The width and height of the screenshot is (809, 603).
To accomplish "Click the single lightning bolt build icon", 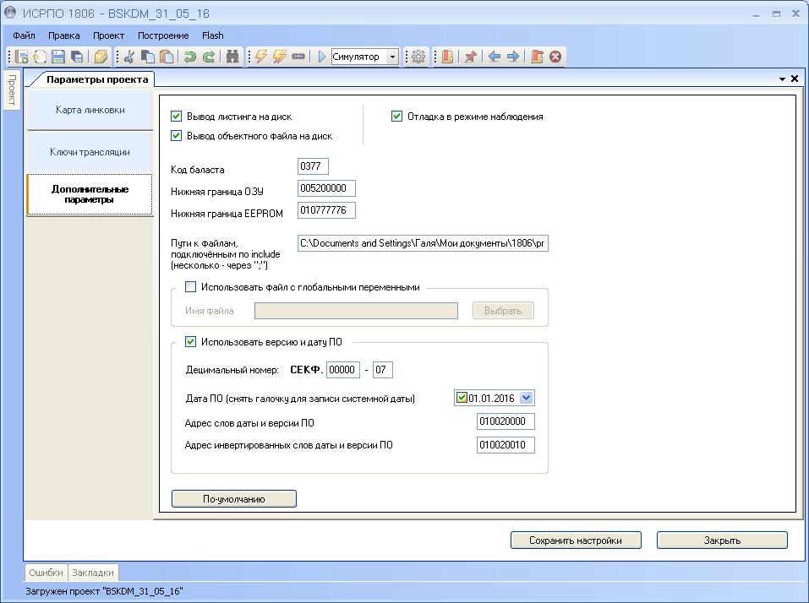I will 260,57.
